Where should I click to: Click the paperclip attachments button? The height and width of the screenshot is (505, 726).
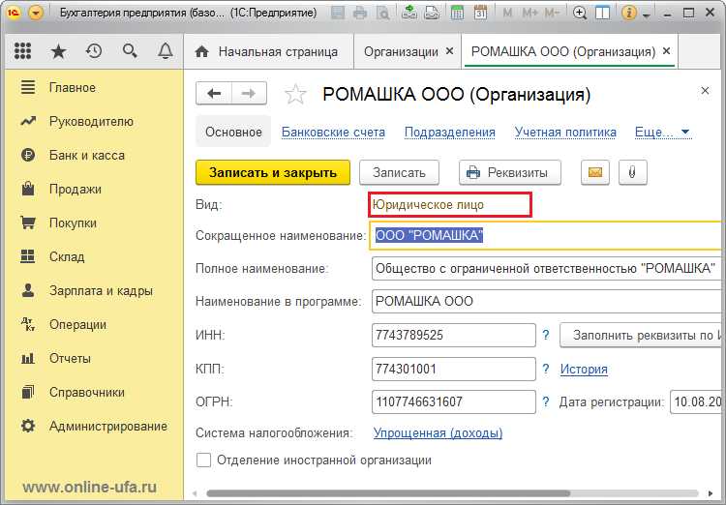(x=632, y=172)
